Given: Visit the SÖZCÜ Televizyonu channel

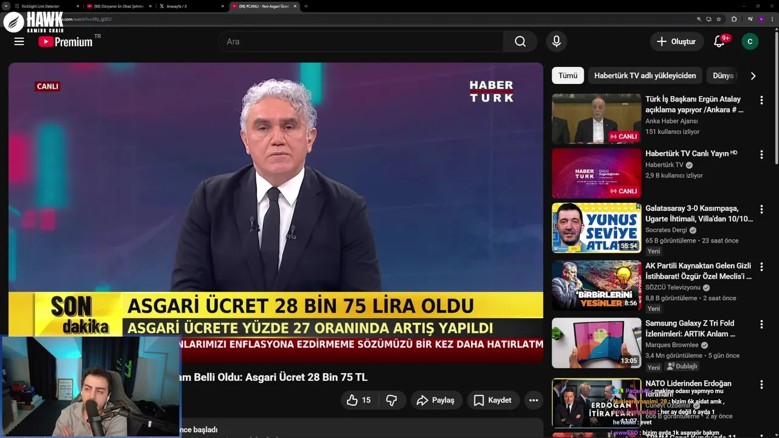Looking at the screenshot, I should (673, 287).
